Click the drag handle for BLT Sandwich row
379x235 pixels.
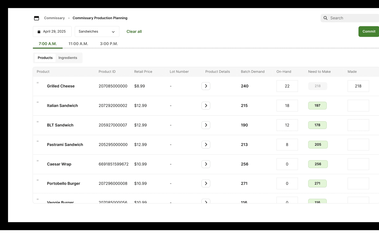38,122
